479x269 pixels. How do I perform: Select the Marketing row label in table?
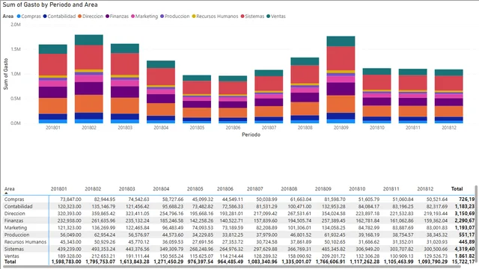click(16, 228)
